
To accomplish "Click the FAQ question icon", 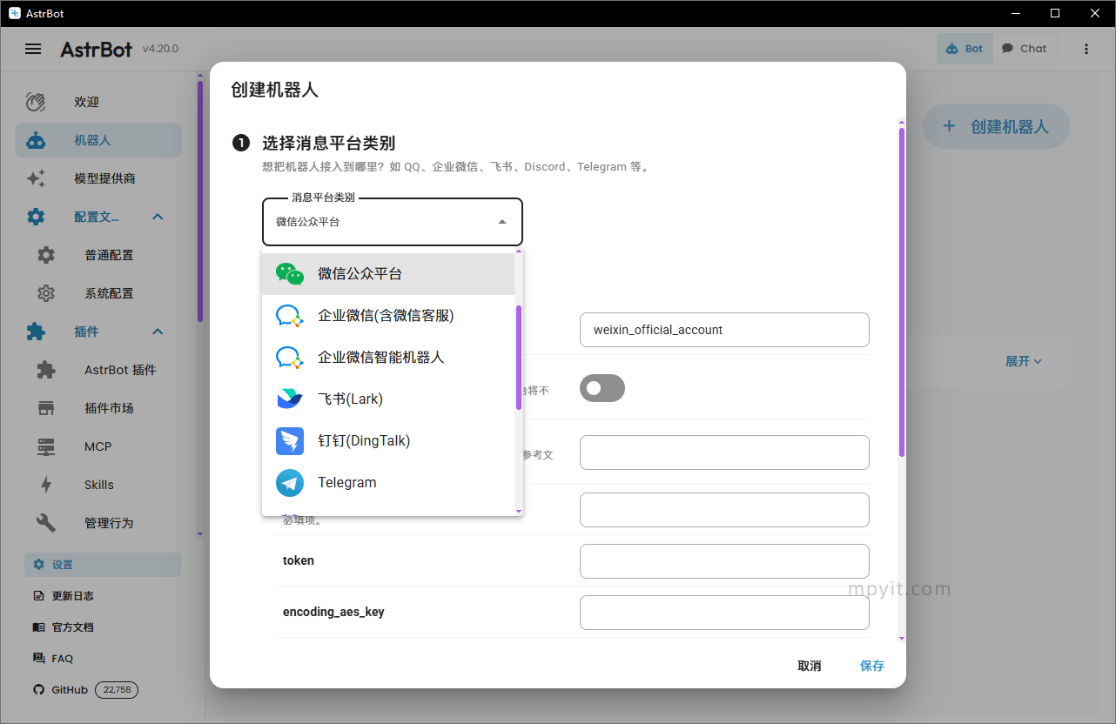I will point(38,659).
